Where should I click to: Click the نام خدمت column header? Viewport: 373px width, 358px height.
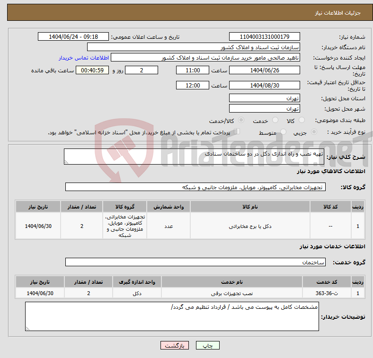coord(231,282)
